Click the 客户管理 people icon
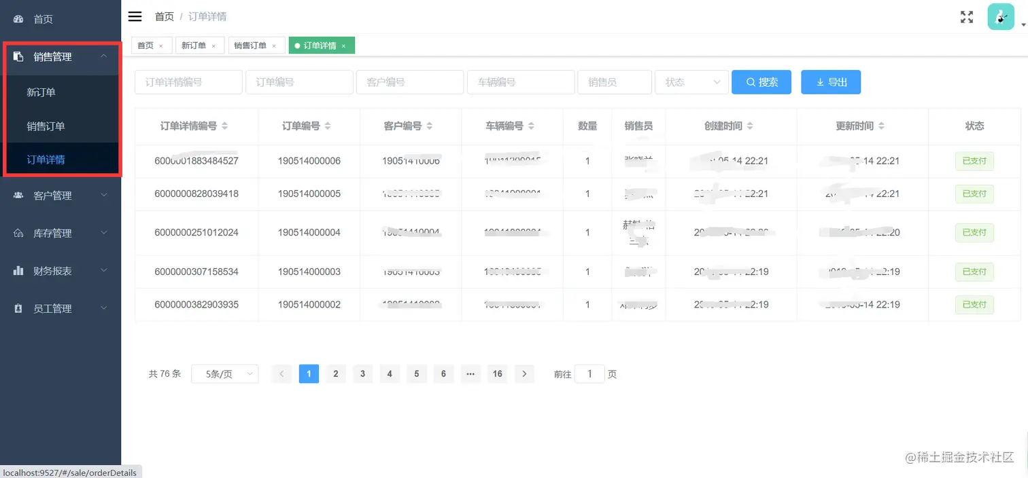 (x=18, y=196)
